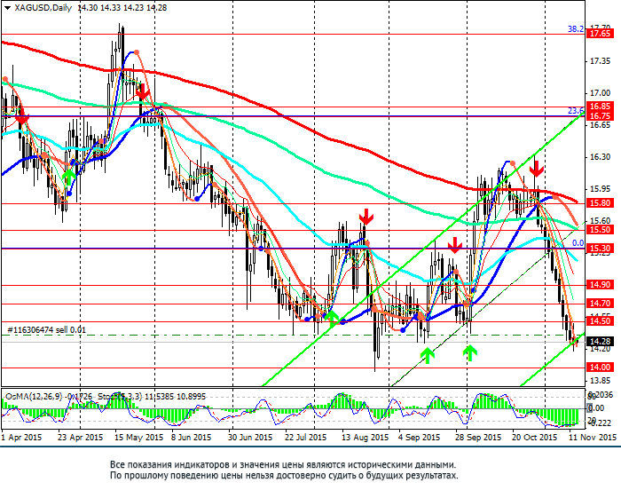Image resolution: width=621 pixels, height=490 pixels.
Task: Select the #116306474 sell 0.01 order label
Action: pyautogui.click(x=47, y=330)
